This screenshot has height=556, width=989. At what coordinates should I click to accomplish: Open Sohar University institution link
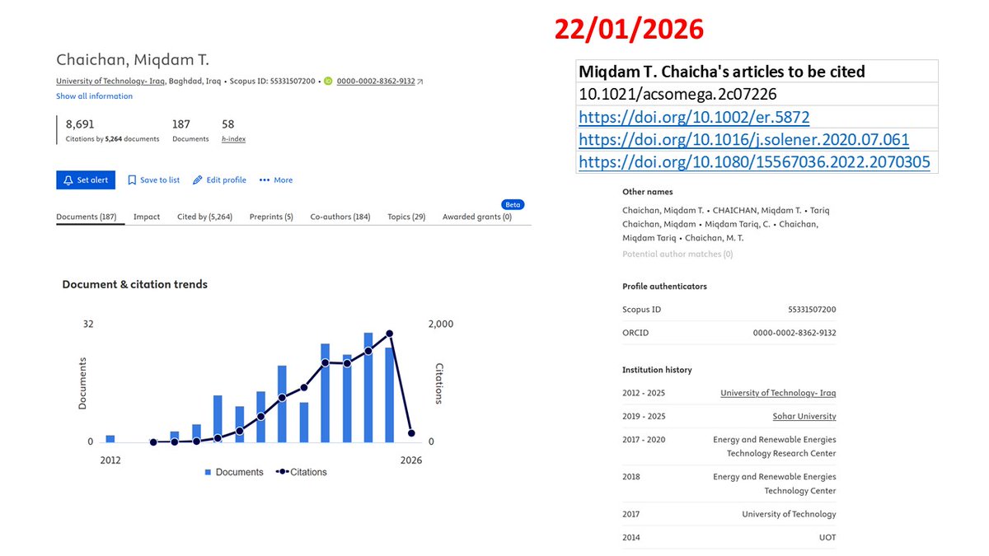(x=804, y=416)
